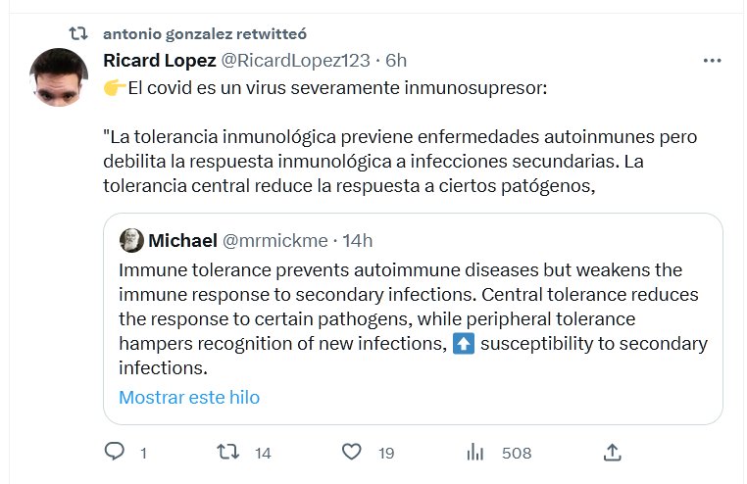Open antonio gonzalez retwitteó link

pyautogui.click(x=205, y=34)
